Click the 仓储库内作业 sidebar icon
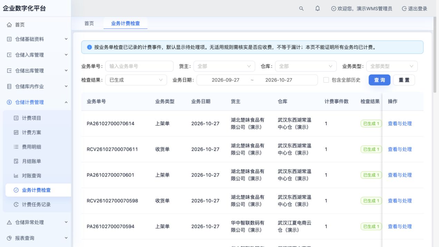The image size is (439, 247). click(x=9, y=87)
